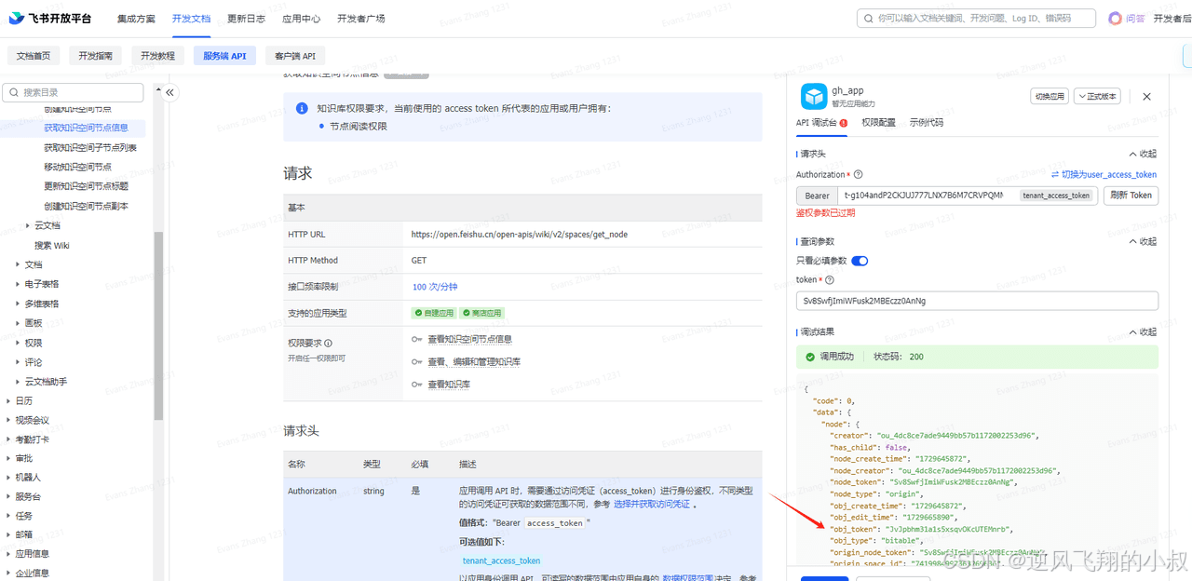Click the help icon beside Authorization

tap(858, 174)
